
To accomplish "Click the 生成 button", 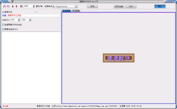I will tap(92, 6).
